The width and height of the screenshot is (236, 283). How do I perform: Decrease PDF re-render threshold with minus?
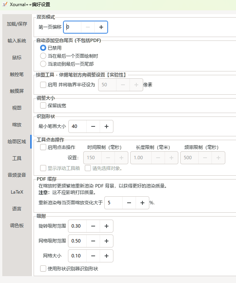[129, 203]
